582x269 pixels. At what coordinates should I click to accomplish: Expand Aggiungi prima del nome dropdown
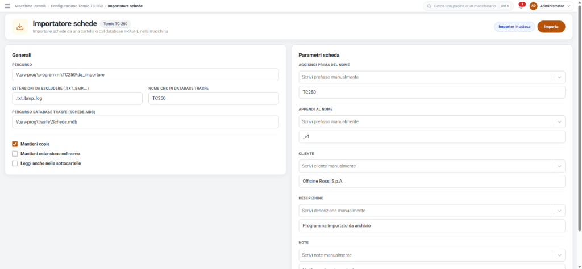pyautogui.click(x=560, y=77)
